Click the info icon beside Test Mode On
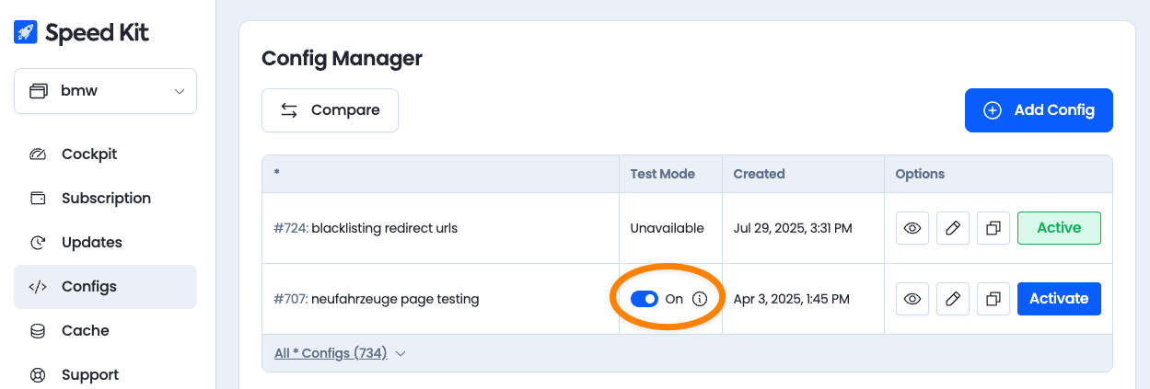 700,299
